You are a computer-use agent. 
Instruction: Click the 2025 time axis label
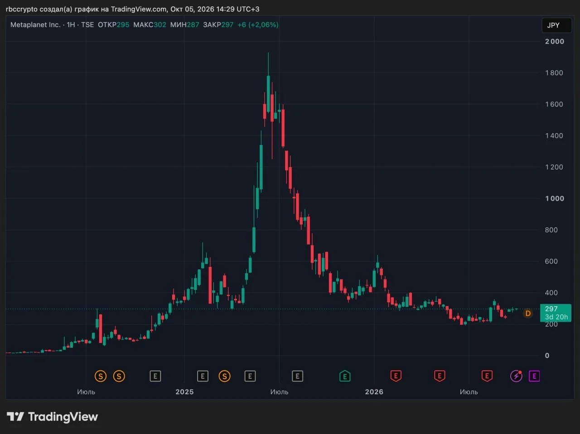[x=184, y=392]
